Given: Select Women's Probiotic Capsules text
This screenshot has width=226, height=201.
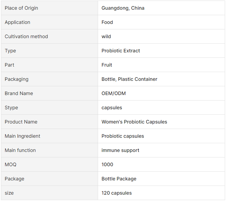Looking at the screenshot, I should coord(134,122).
